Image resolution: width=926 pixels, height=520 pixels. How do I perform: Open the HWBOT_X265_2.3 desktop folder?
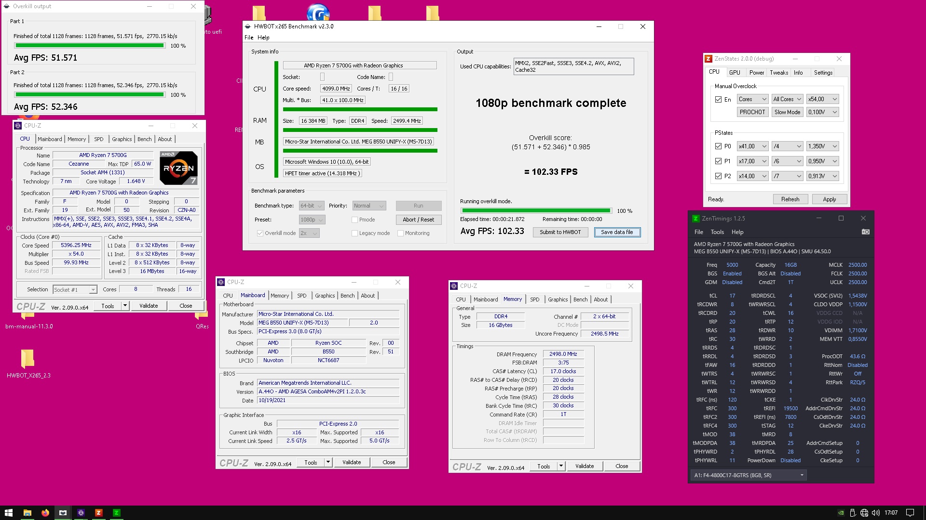pyautogui.click(x=28, y=364)
